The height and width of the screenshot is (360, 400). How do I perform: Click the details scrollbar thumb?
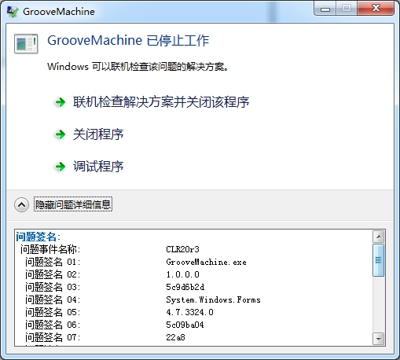click(x=379, y=260)
